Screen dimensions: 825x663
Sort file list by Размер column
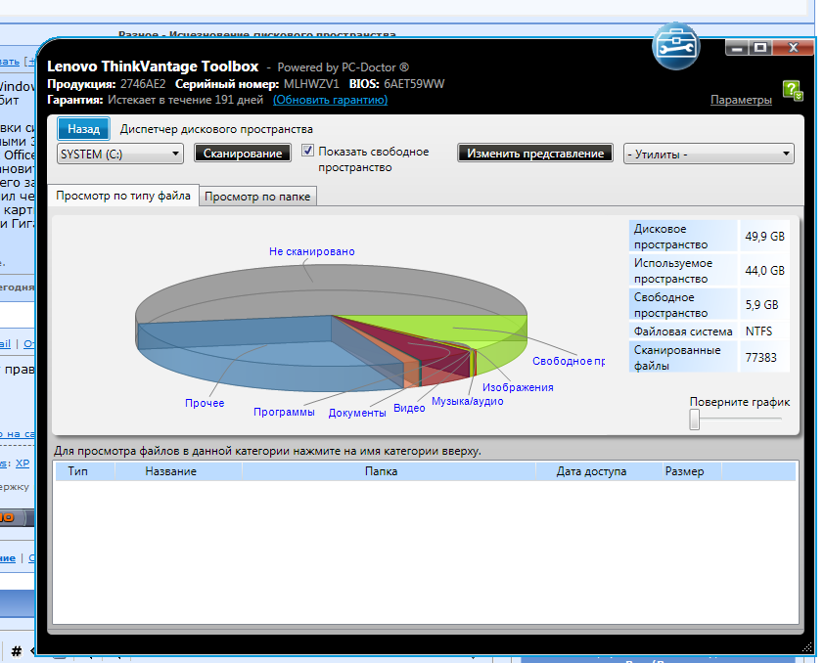coord(684,471)
